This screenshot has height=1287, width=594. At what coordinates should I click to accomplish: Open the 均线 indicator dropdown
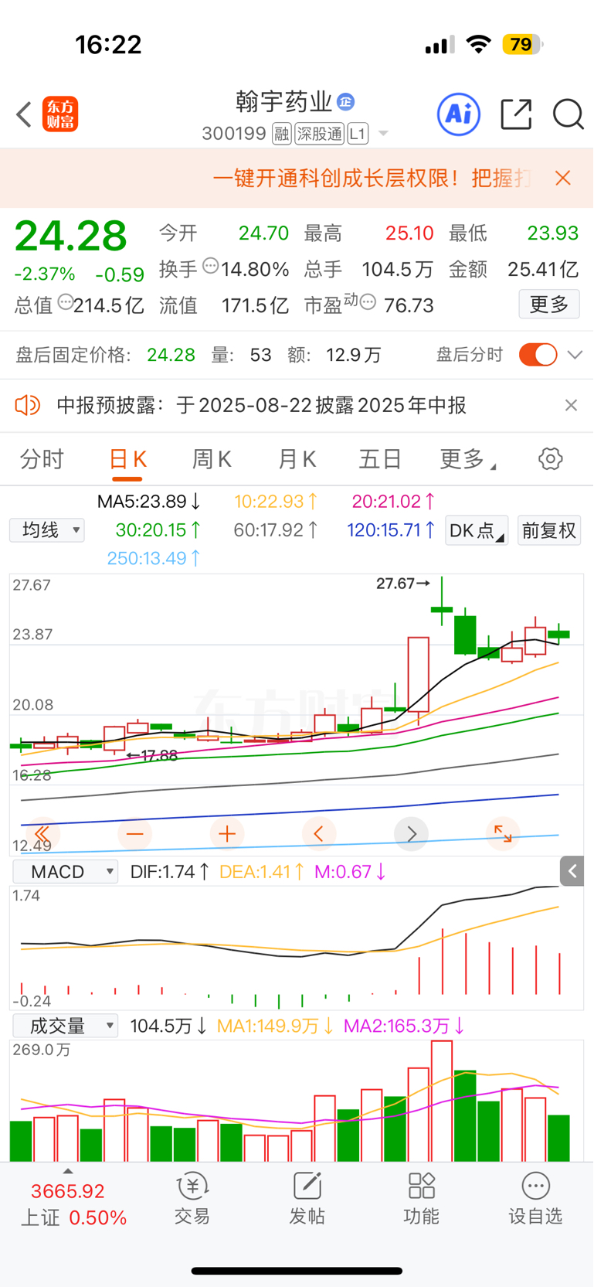pyautogui.click(x=47, y=530)
